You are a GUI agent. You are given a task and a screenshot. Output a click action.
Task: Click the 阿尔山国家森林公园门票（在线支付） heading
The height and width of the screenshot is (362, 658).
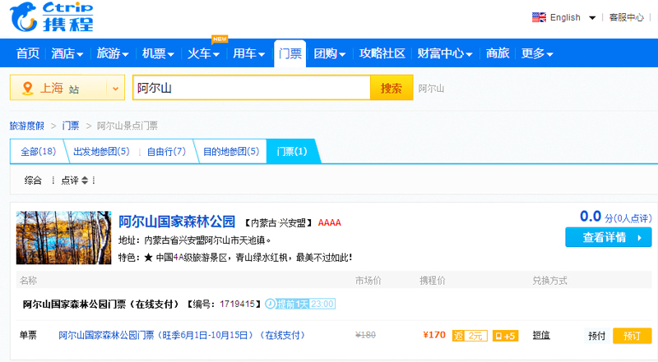point(101,305)
